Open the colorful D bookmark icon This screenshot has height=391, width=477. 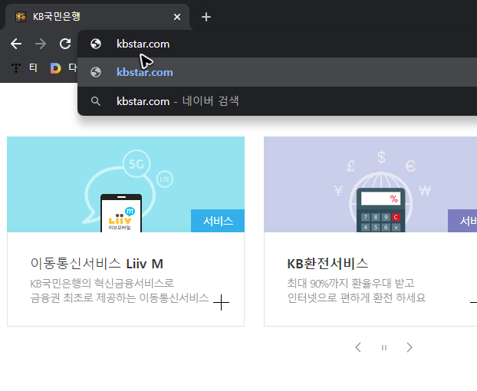(x=55, y=67)
